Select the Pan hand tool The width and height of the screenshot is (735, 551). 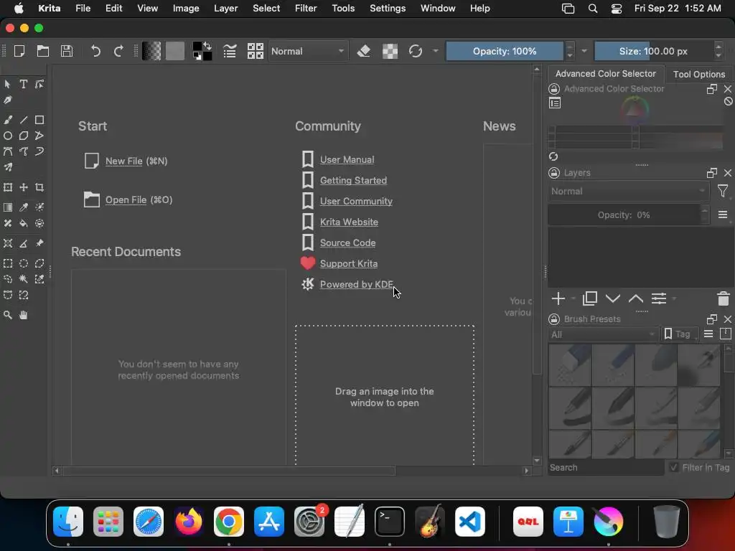click(x=24, y=316)
